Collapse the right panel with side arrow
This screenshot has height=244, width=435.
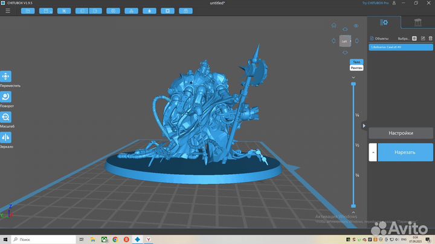tap(364, 125)
